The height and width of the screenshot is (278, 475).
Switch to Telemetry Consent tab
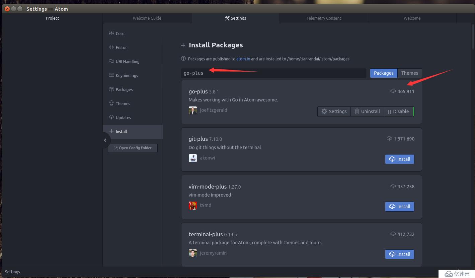[x=324, y=18]
